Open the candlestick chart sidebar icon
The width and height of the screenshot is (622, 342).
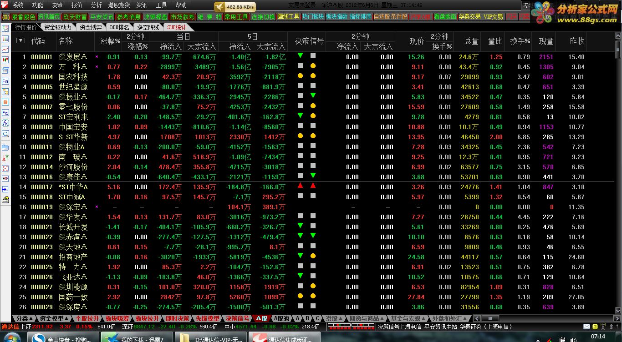5,60
